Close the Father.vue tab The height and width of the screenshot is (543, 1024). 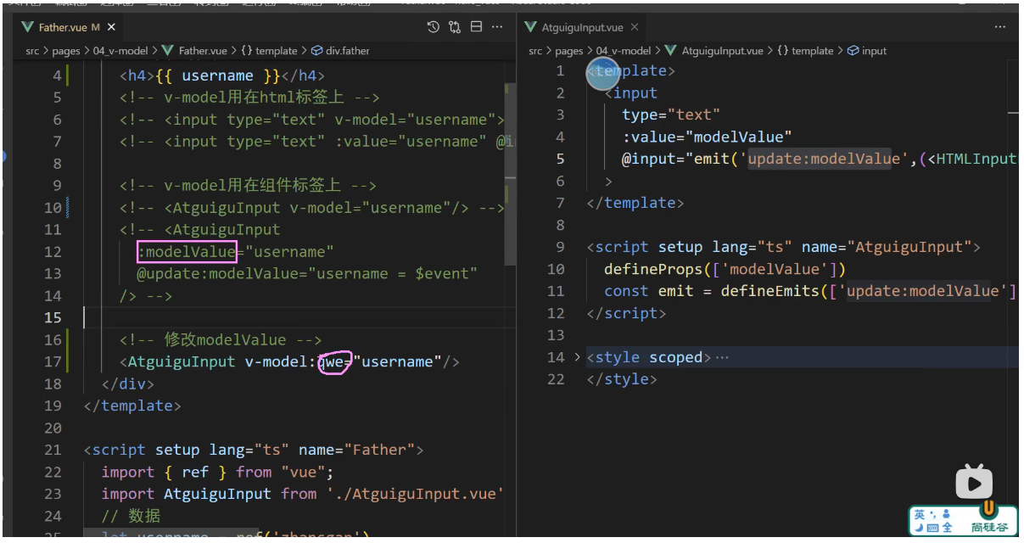[x=111, y=28]
